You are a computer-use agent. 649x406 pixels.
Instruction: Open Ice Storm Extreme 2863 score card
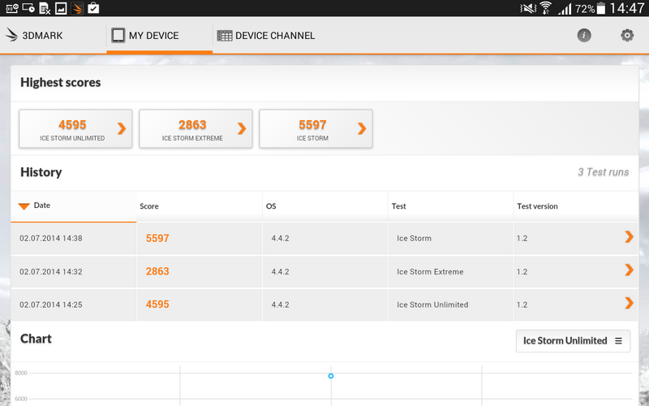[x=196, y=129]
